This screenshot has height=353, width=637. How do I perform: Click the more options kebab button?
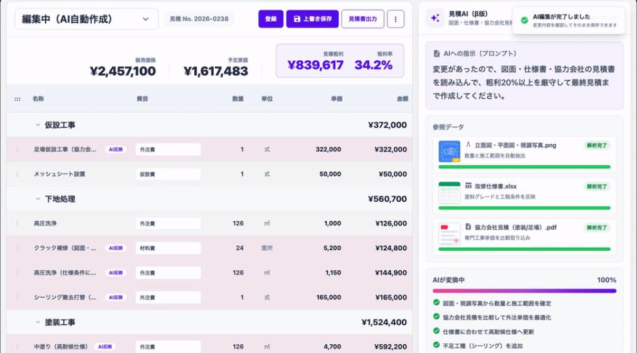395,19
